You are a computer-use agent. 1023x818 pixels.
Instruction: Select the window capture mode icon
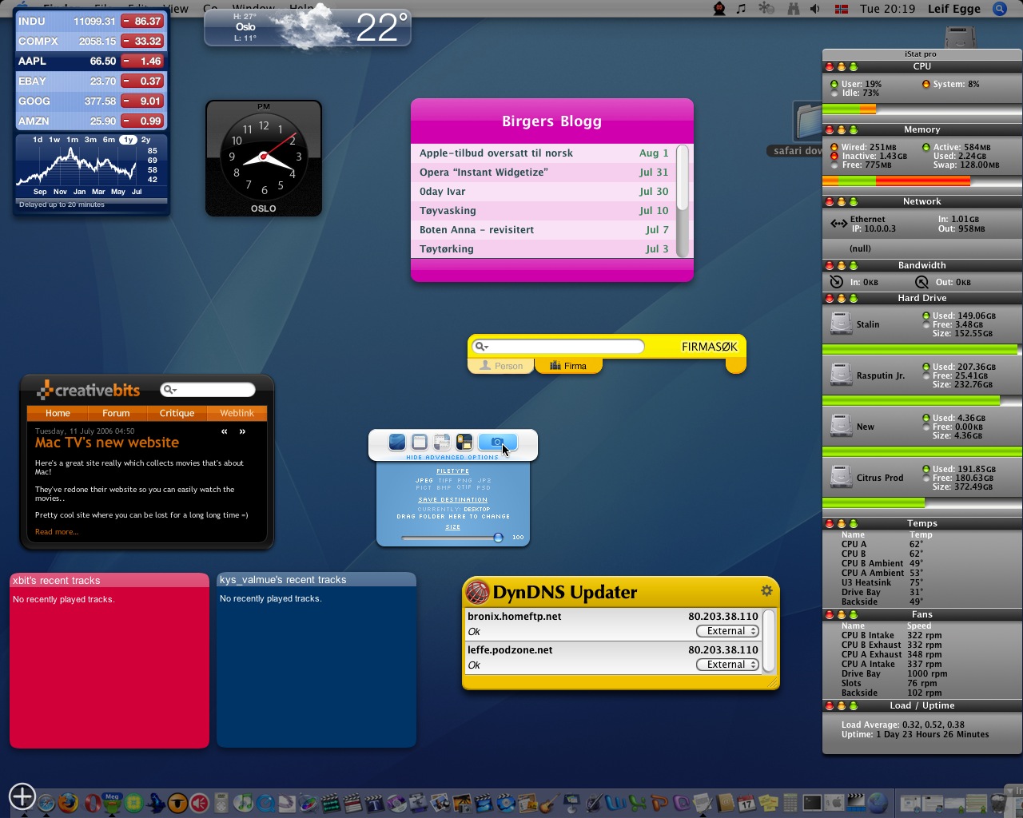click(x=420, y=443)
